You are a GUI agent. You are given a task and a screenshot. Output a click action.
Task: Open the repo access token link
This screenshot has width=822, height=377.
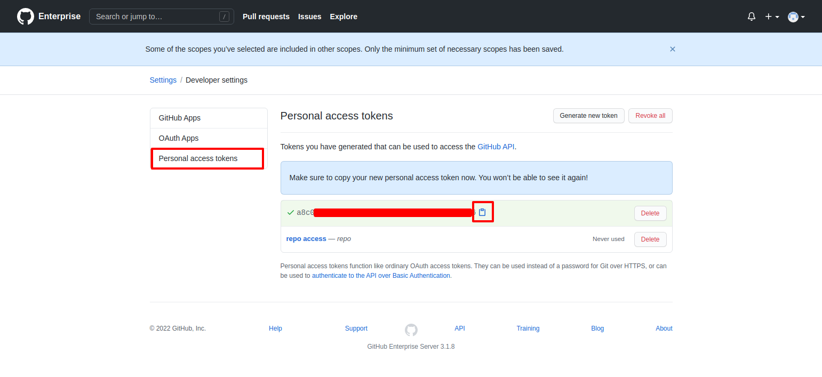click(x=306, y=239)
